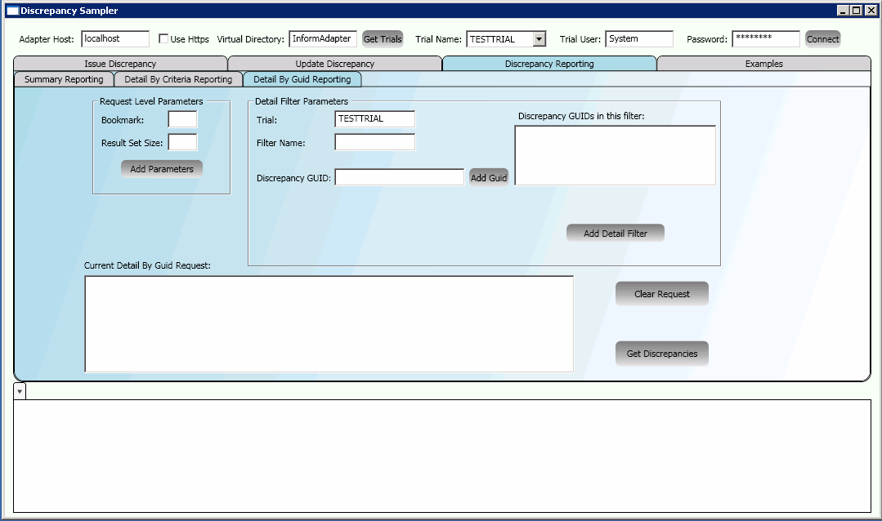Click the Add Guid button
This screenshot has height=521, width=882.
point(489,177)
